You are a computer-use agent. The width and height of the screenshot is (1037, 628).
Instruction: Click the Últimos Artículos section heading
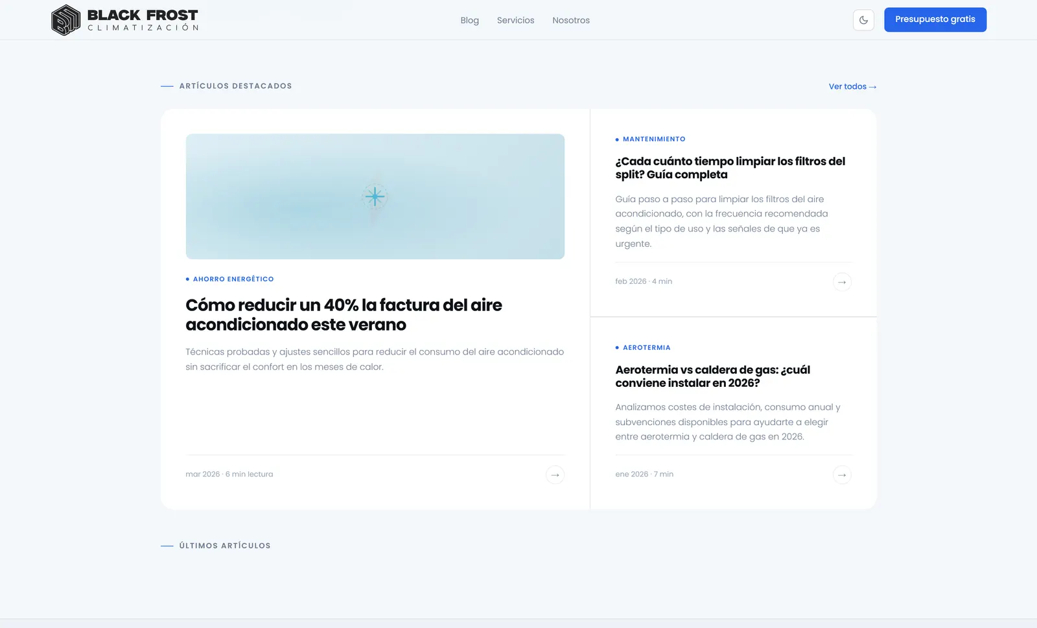click(225, 546)
